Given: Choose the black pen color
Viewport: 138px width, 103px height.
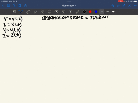Looking at the screenshot, I should tap(85, 12).
